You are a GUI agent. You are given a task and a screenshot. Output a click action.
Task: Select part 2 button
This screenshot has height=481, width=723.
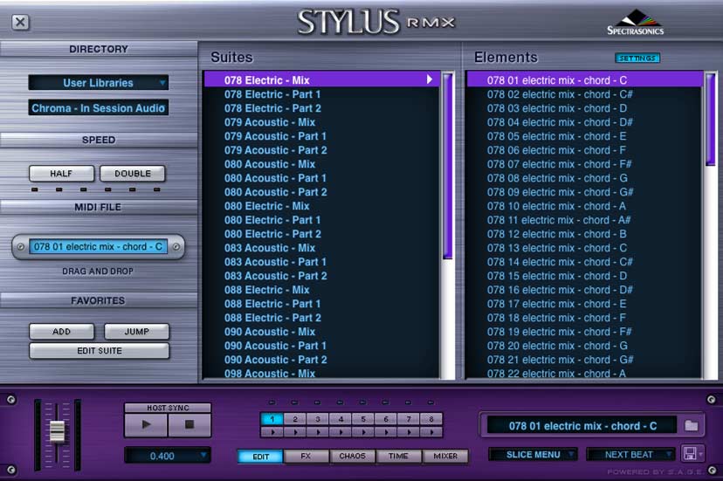pyautogui.click(x=295, y=419)
